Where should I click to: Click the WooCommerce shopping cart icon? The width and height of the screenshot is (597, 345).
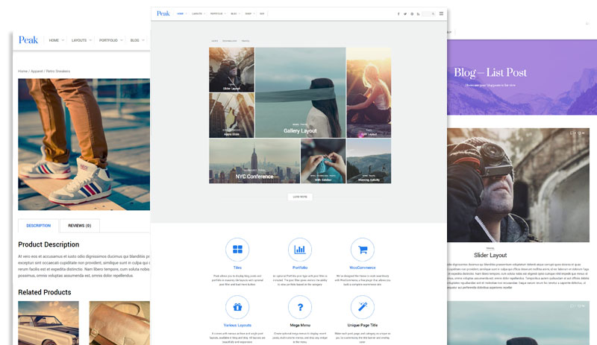pos(363,250)
